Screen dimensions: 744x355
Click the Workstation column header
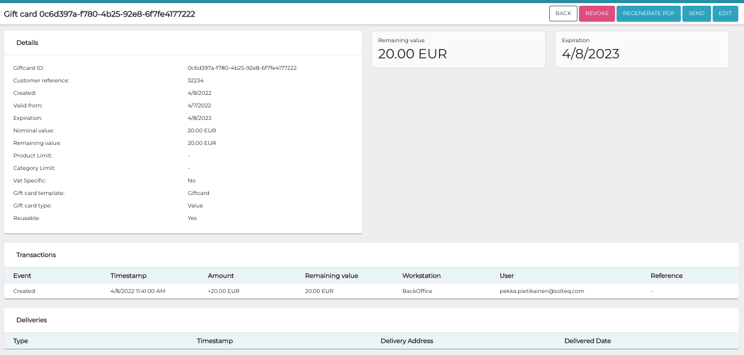[421, 276]
